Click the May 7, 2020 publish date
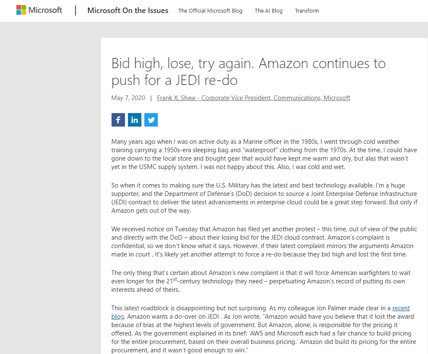Viewport: 428px width, 354px height. (128, 98)
